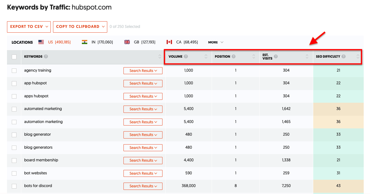Viewport: 371px width, 194px height.
Task: Click the 'board membership' keyword text
Action: pos(41,160)
